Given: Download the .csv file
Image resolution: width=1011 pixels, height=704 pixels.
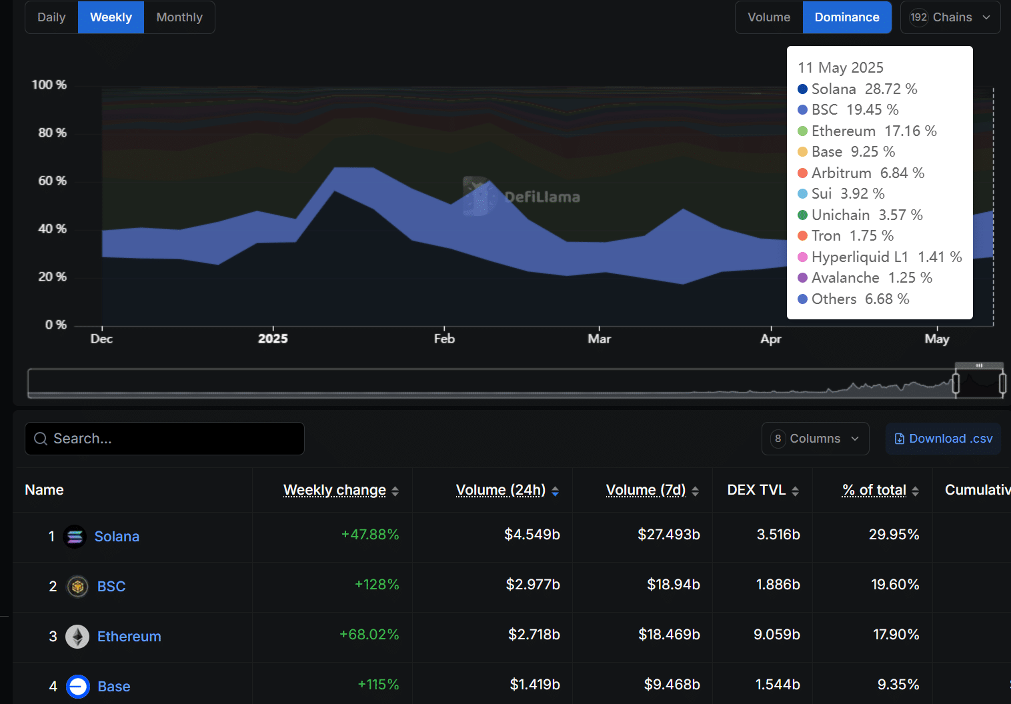Looking at the screenshot, I should (943, 439).
